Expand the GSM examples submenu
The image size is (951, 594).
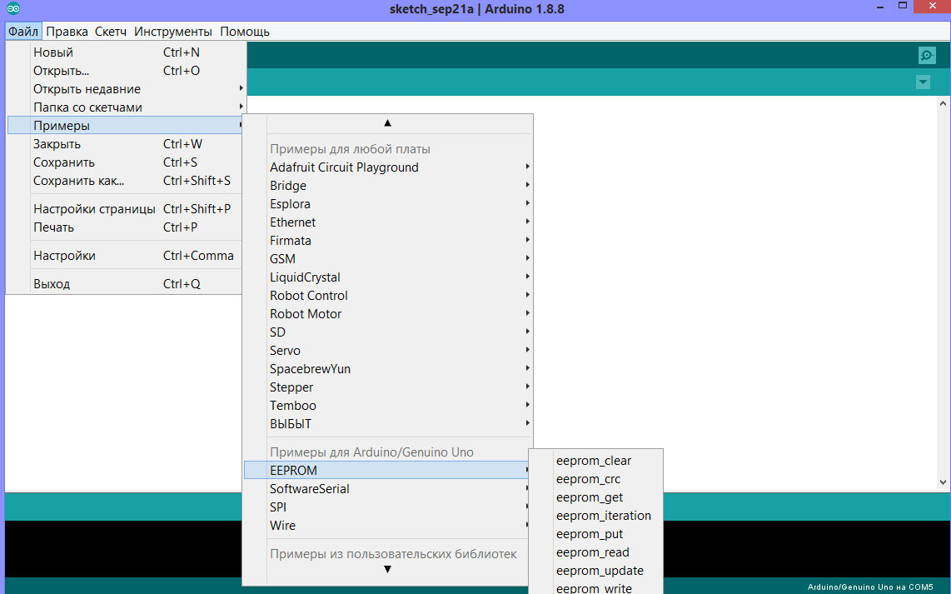[x=387, y=259]
